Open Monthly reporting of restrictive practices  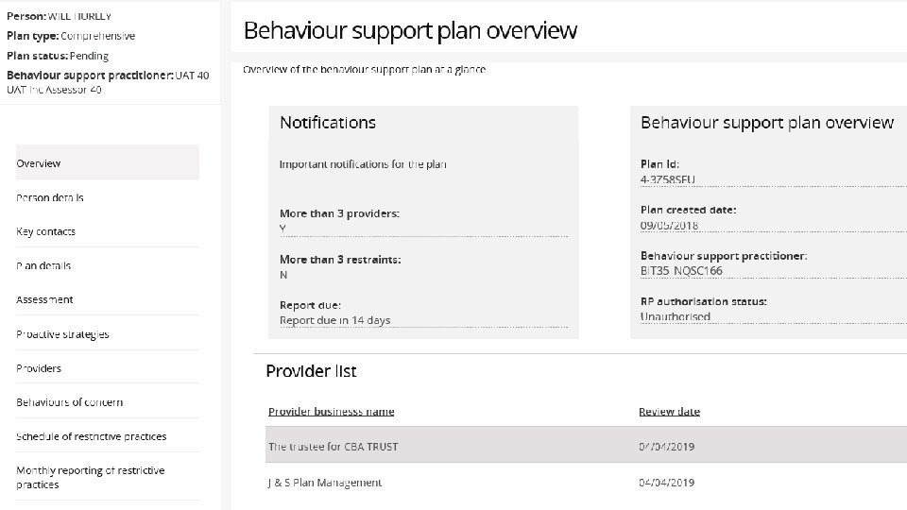coord(90,477)
